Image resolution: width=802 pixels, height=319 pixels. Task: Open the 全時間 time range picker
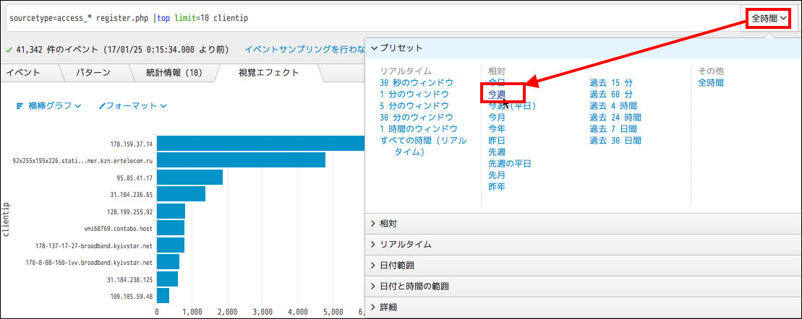[x=768, y=17]
